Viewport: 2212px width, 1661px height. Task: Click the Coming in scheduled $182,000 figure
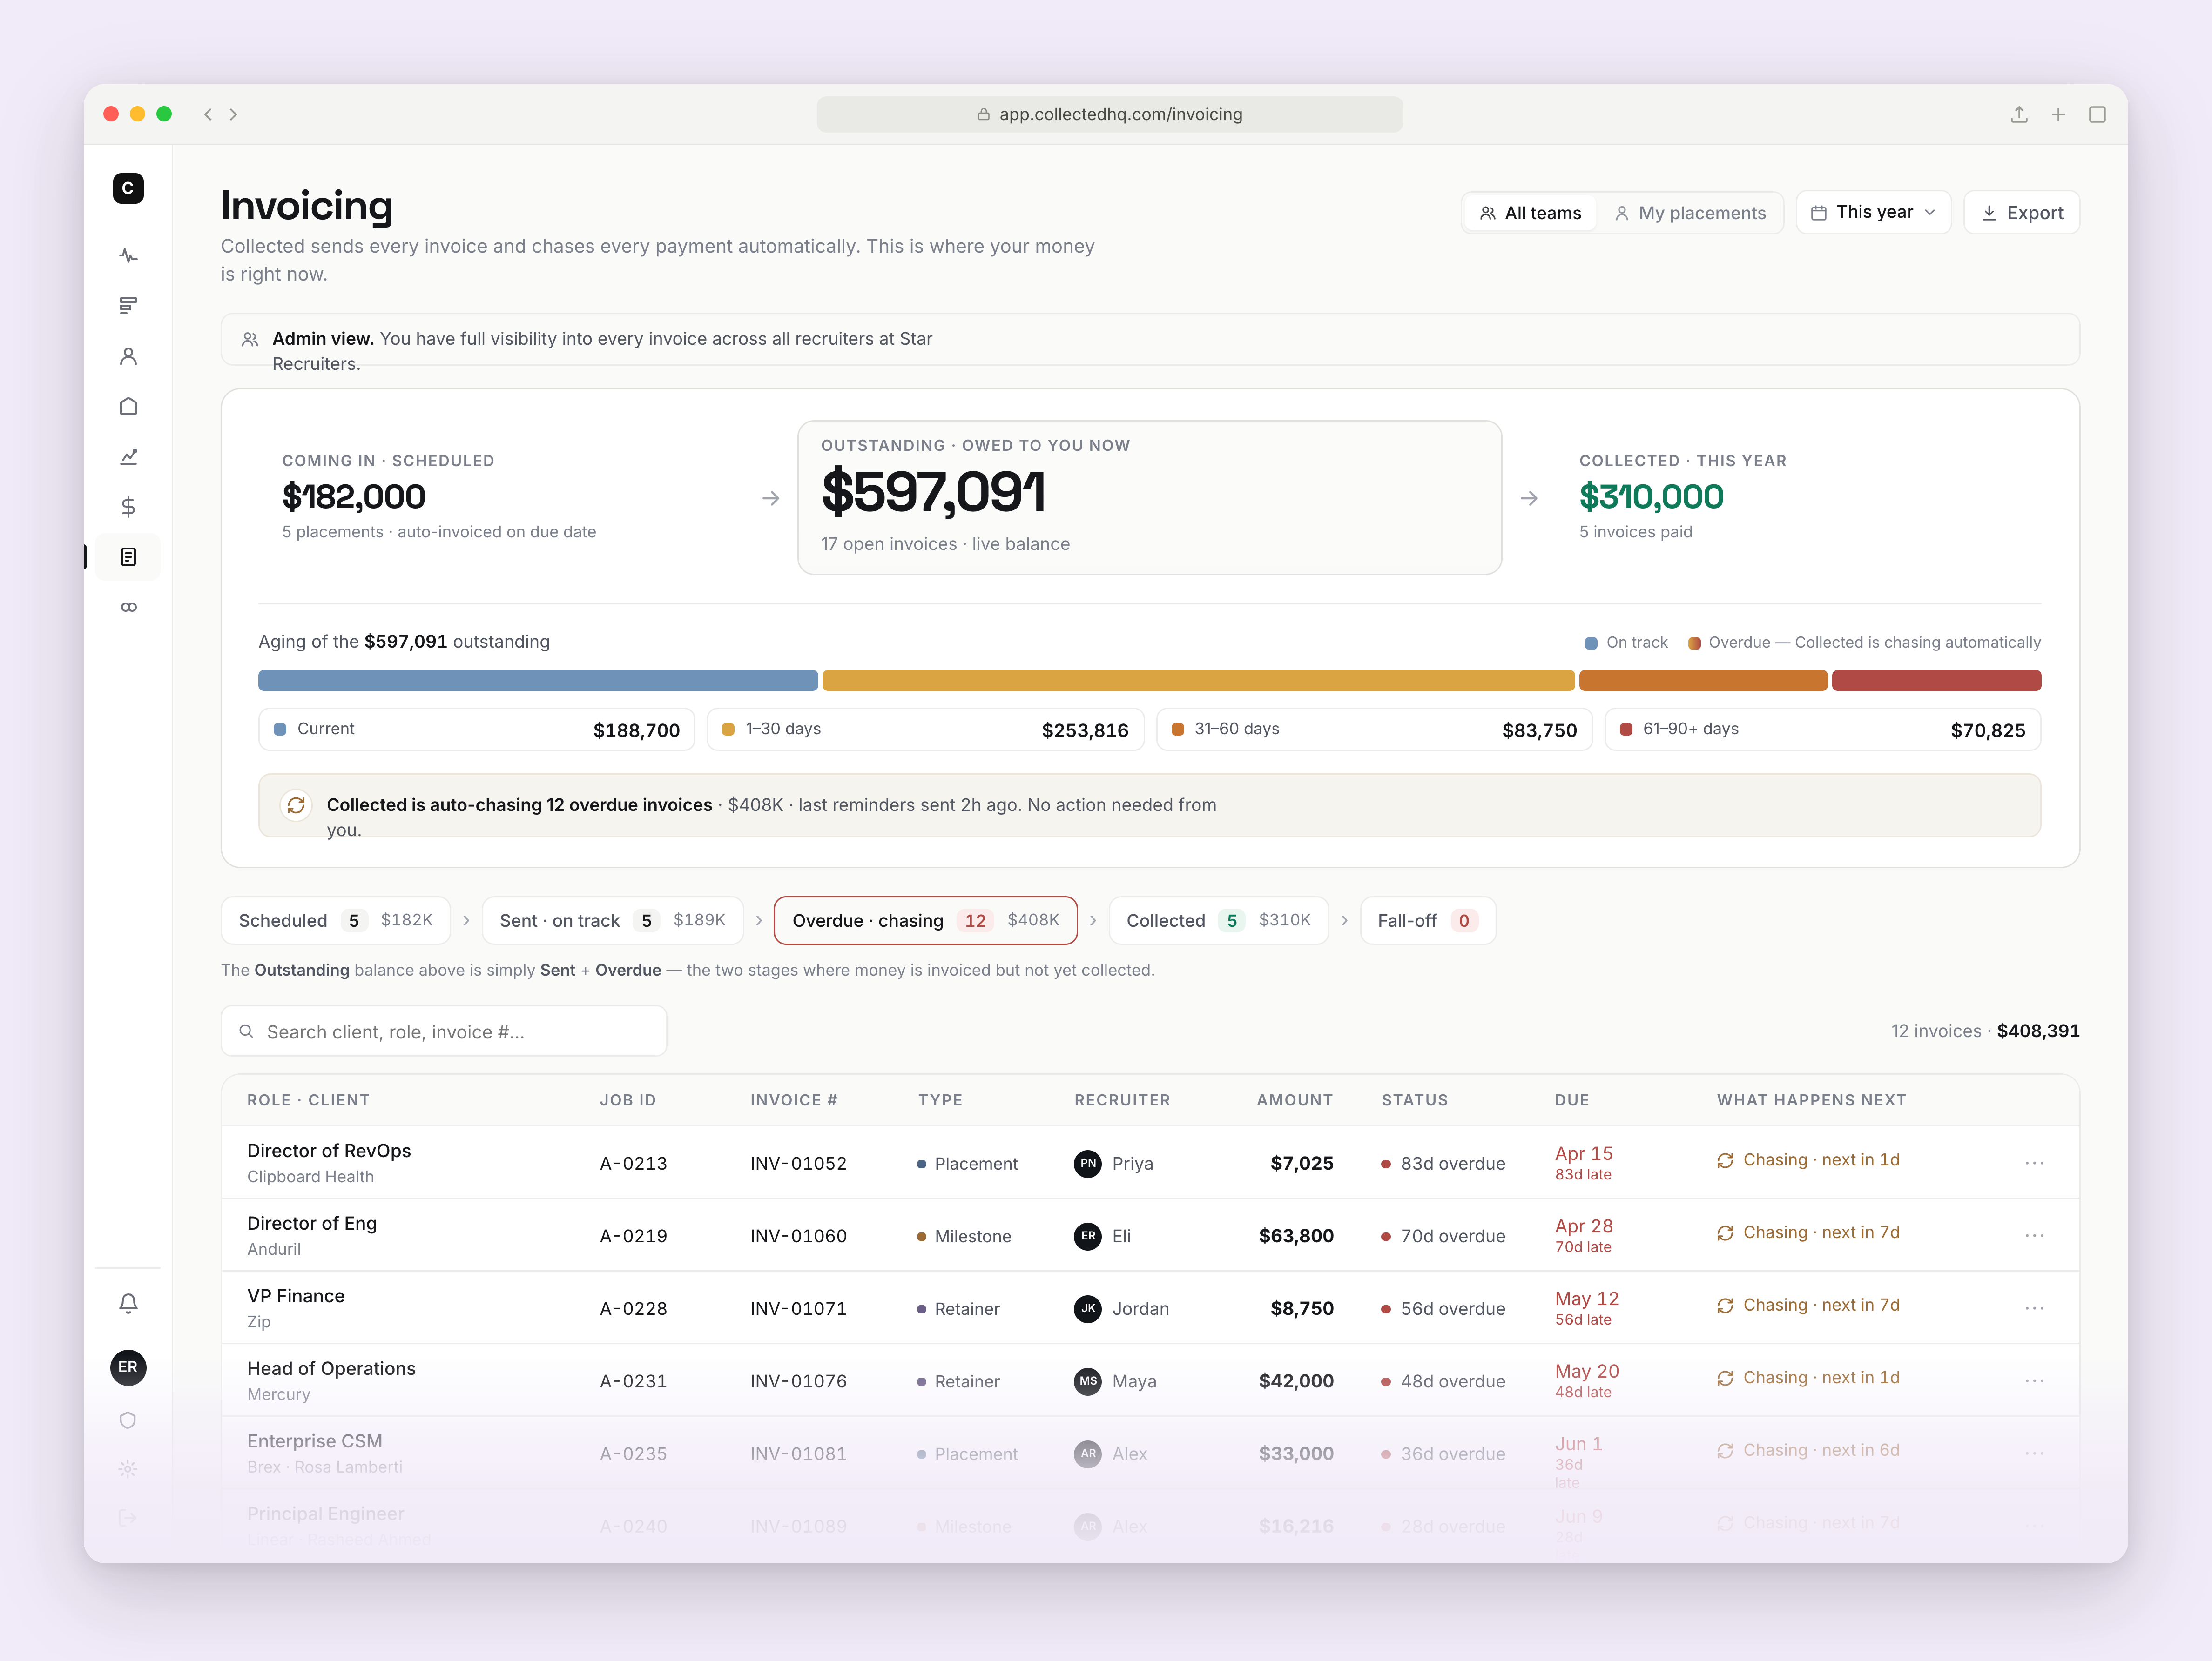click(353, 497)
